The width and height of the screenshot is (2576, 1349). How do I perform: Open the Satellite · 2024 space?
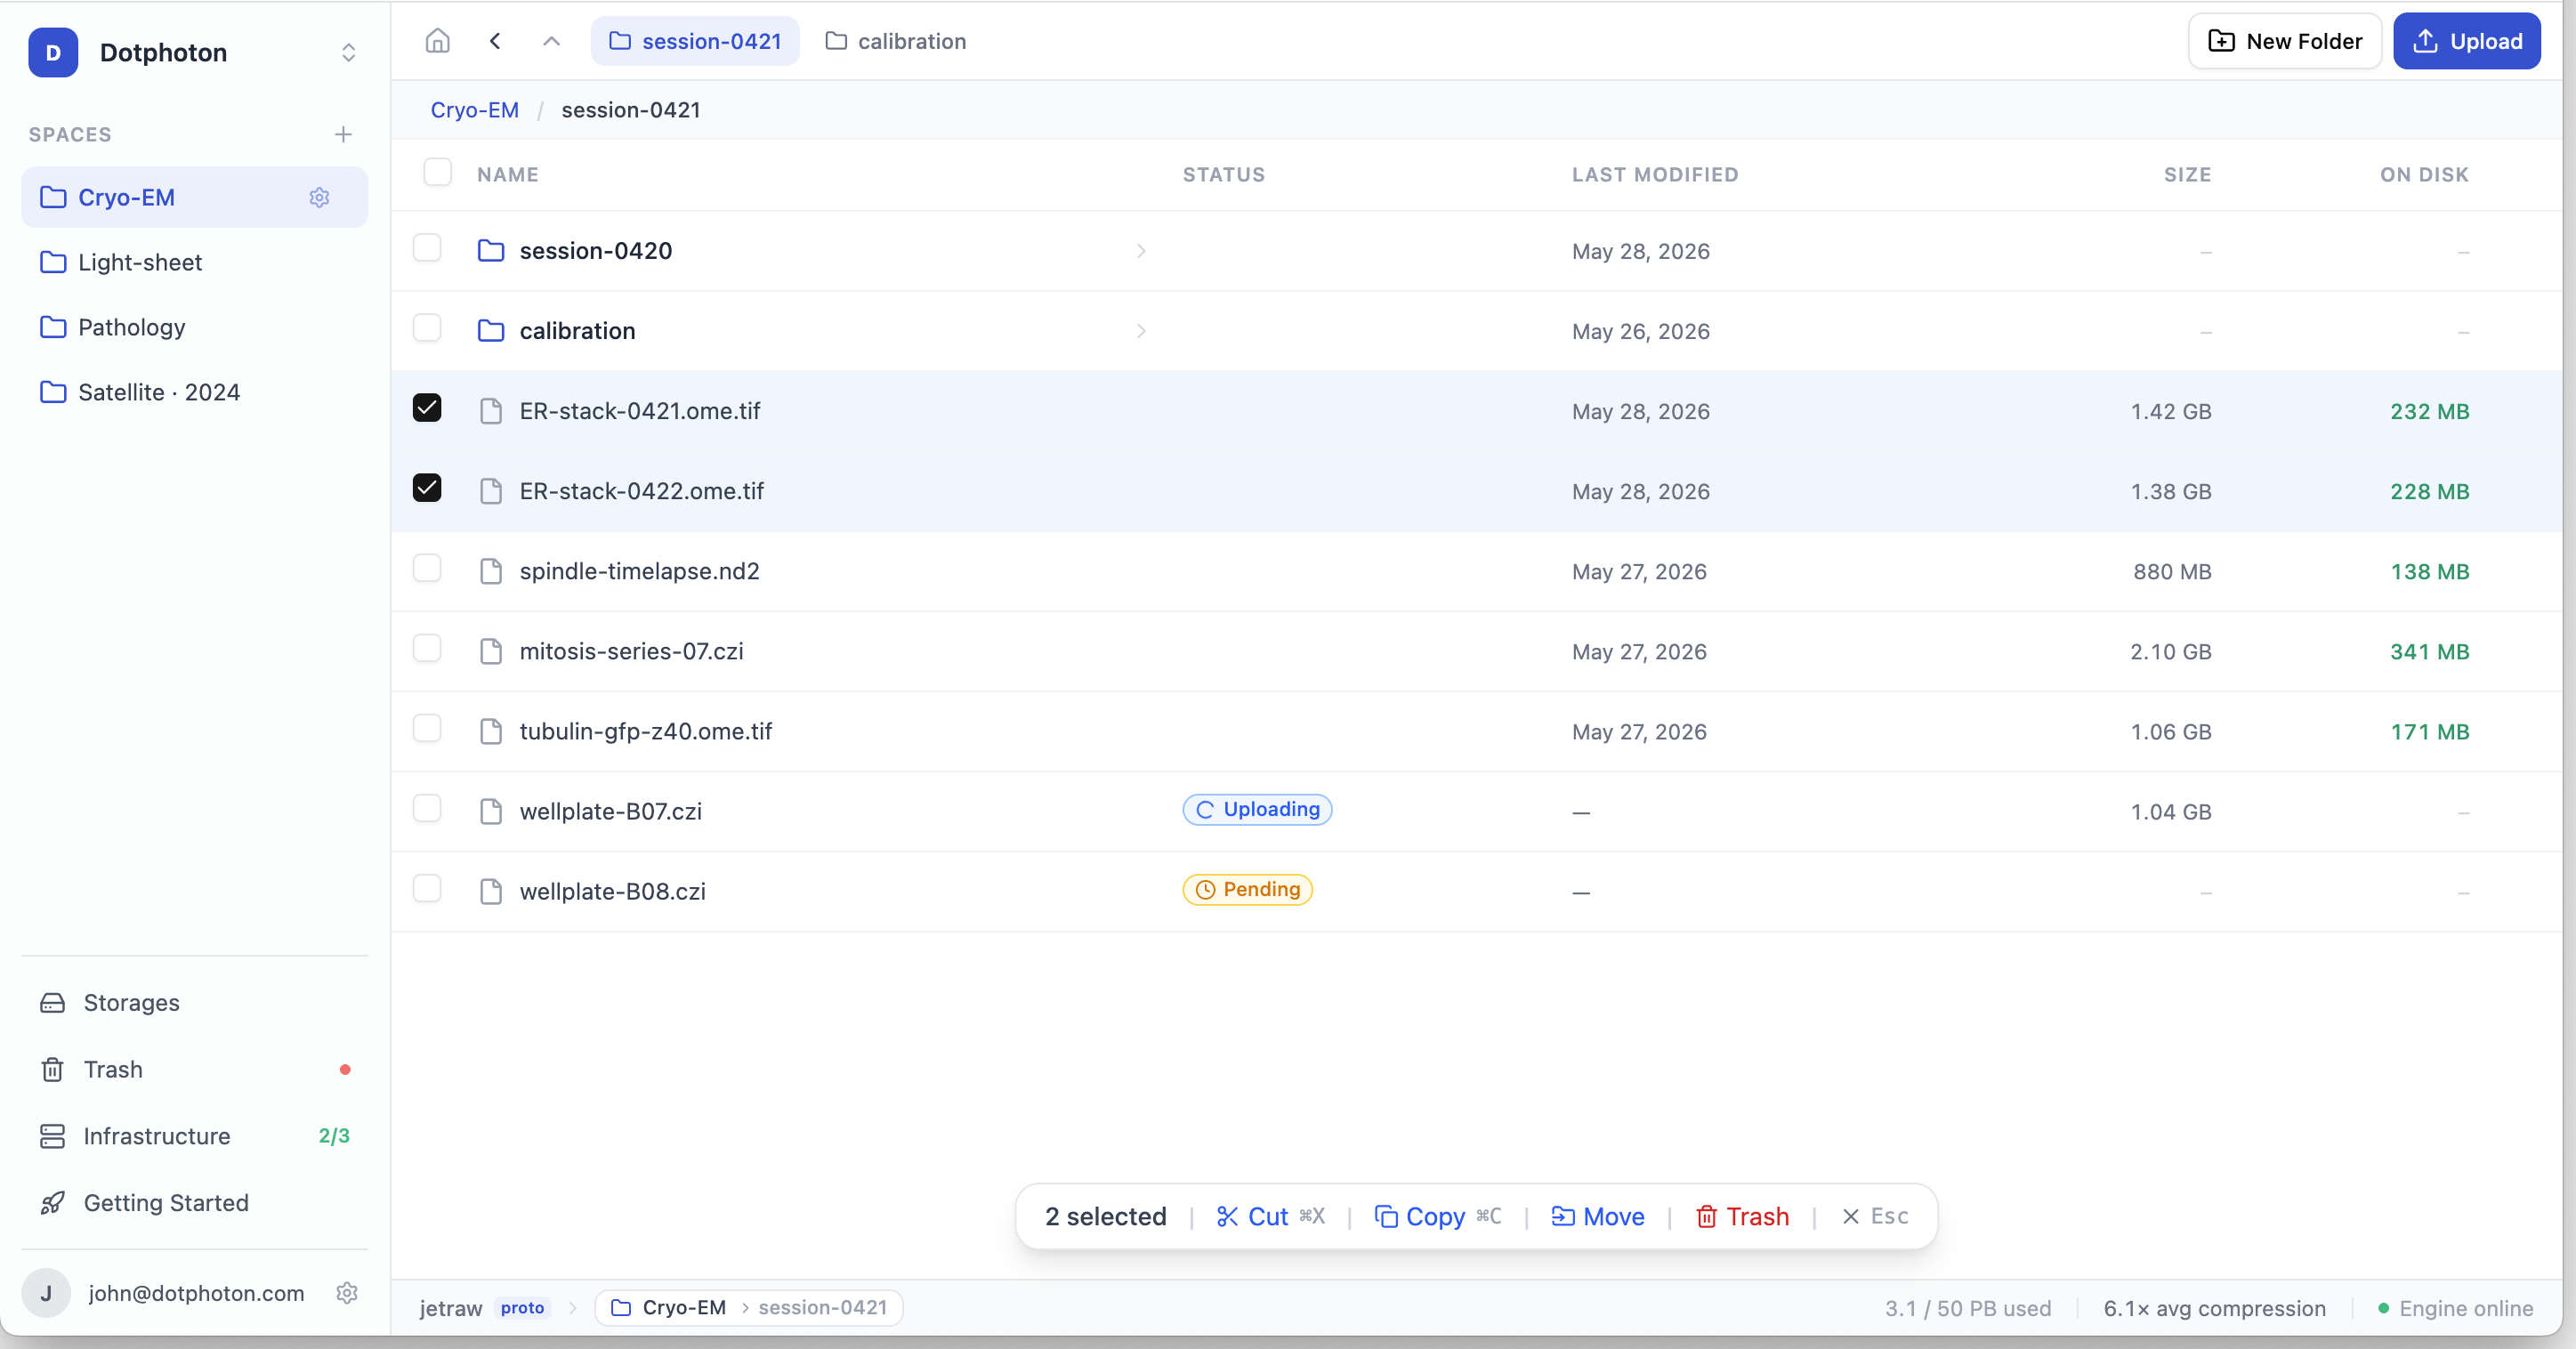[x=194, y=393]
